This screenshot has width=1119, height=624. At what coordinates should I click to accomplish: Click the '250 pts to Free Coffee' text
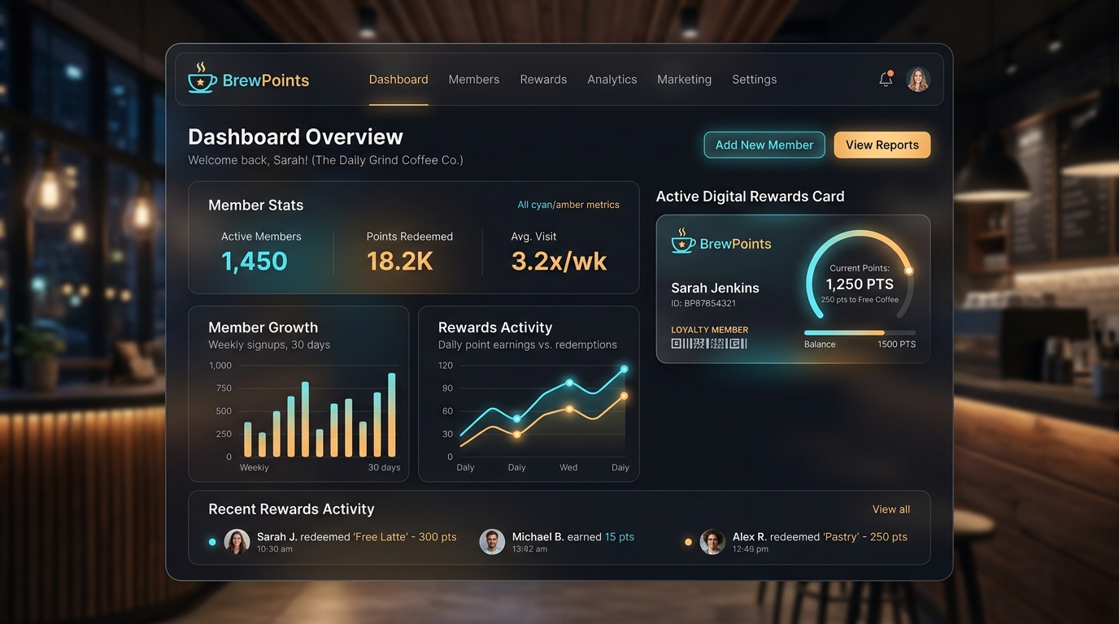[860, 300]
